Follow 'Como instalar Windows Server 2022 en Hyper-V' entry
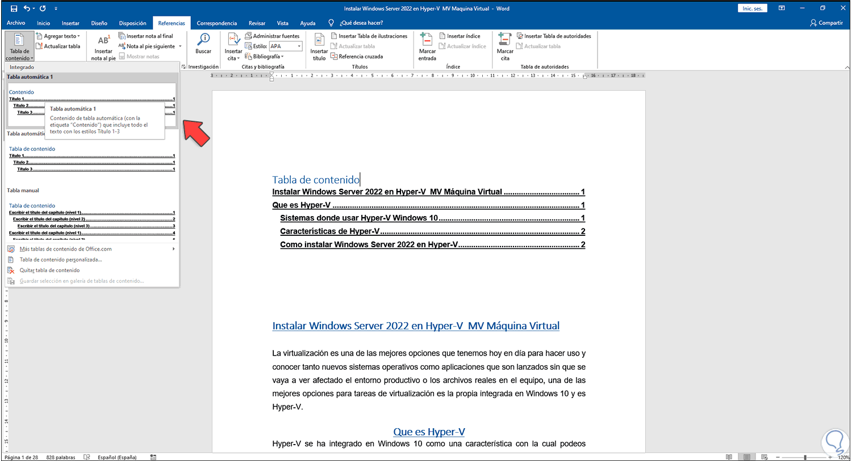This screenshot has height=461, width=852. click(x=432, y=245)
